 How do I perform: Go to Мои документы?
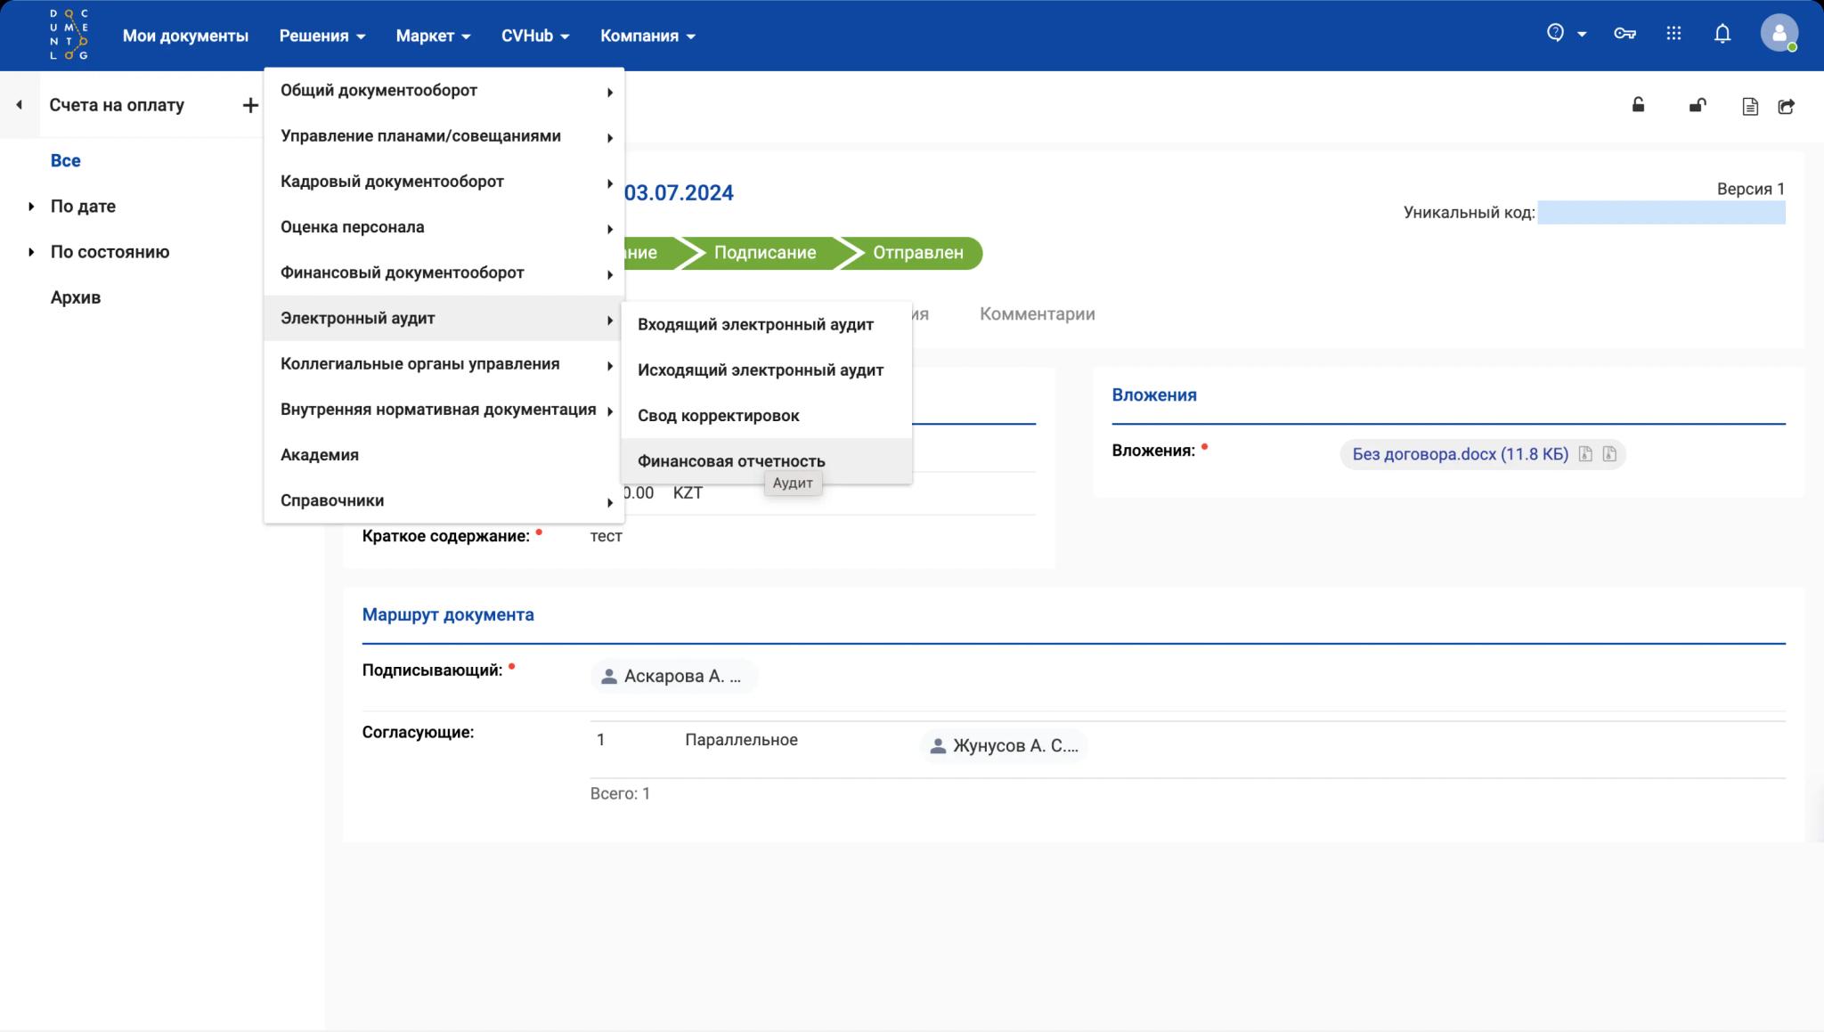pyautogui.click(x=185, y=36)
